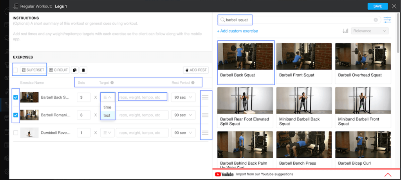Viewport: 401px width, 180px height.
Task: Grab the drag handle for Barbell Back Squat row
Action: [205, 97]
